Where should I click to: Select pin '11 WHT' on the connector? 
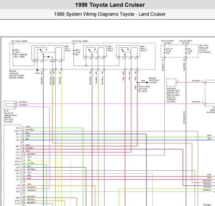pyautogui.click(x=27, y=157)
